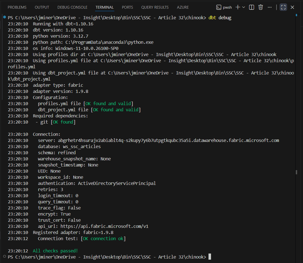
Task: Click 'Running with dbt=1.10.16' line
Action: pyautogui.click(x=63, y=24)
